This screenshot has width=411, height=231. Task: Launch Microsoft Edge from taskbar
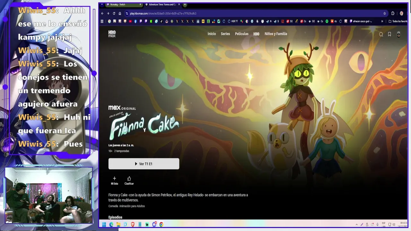[111, 225]
